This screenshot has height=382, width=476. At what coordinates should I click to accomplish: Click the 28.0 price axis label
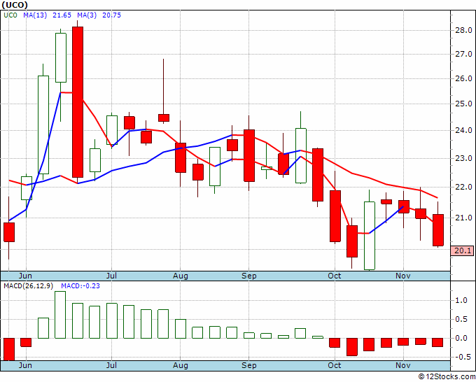point(463,30)
